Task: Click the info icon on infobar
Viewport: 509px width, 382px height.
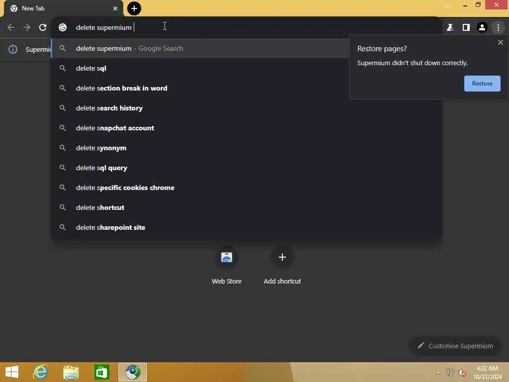Action: [x=13, y=49]
